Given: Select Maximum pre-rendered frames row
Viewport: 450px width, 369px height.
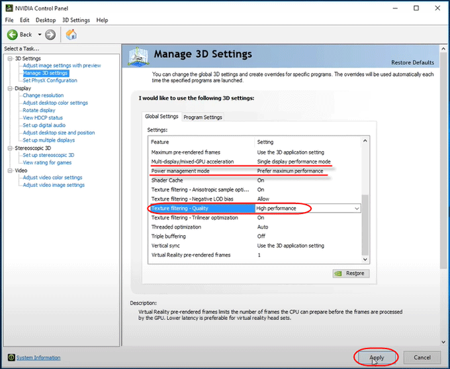Looking at the screenshot, I should pyautogui.click(x=255, y=152).
